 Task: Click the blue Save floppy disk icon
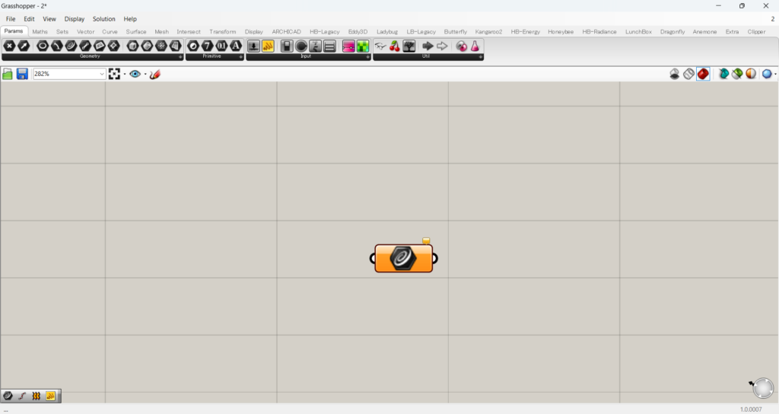(x=22, y=74)
